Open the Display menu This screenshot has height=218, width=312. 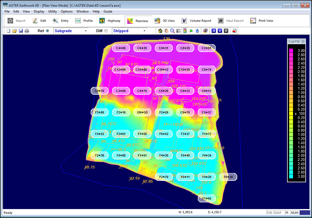click(39, 11)
